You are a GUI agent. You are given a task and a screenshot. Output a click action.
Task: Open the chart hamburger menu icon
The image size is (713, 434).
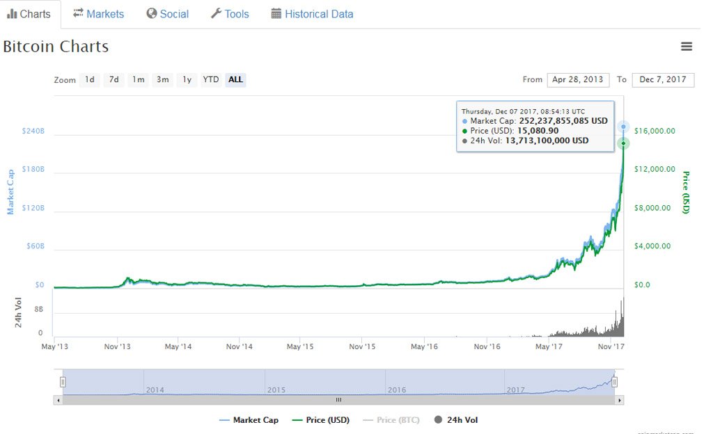pos(687,47)
